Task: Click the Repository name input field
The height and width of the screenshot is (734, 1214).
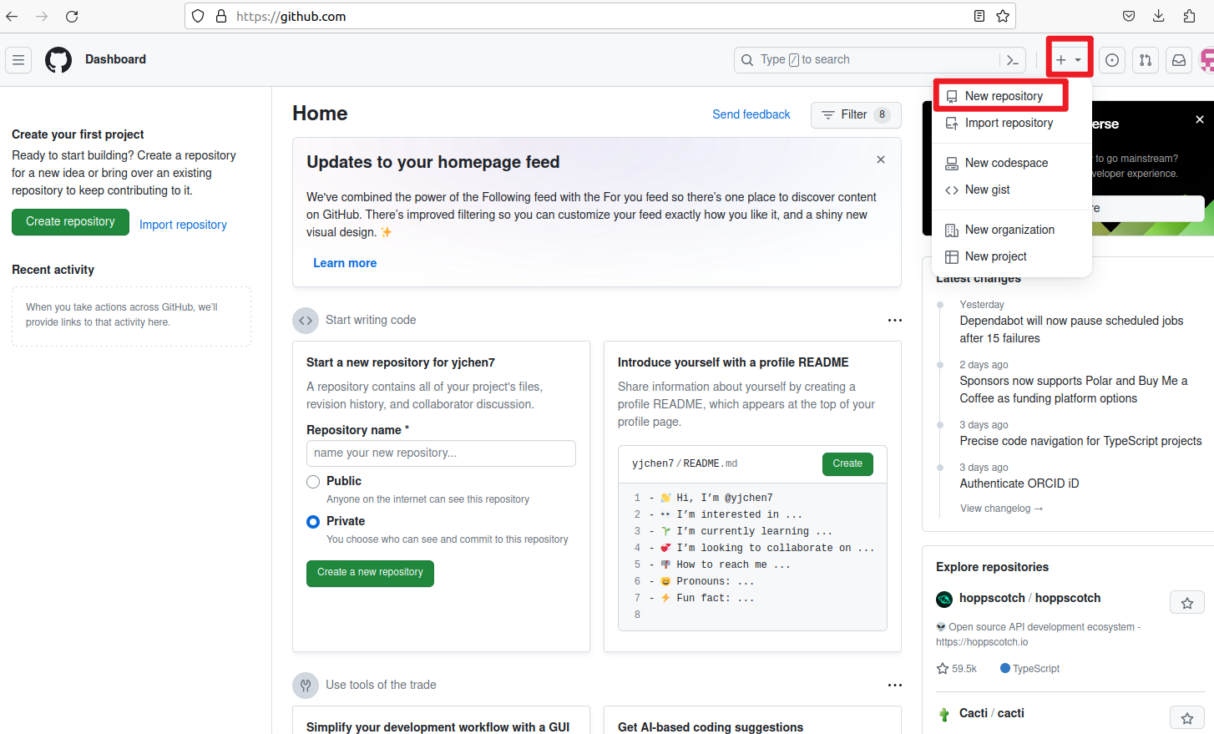Action: tap(441, 453)
